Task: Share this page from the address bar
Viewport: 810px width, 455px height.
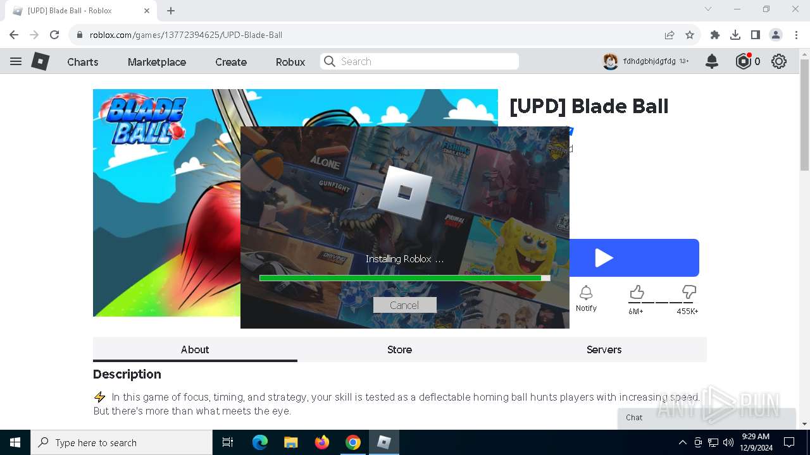Action: pos(670,35)
